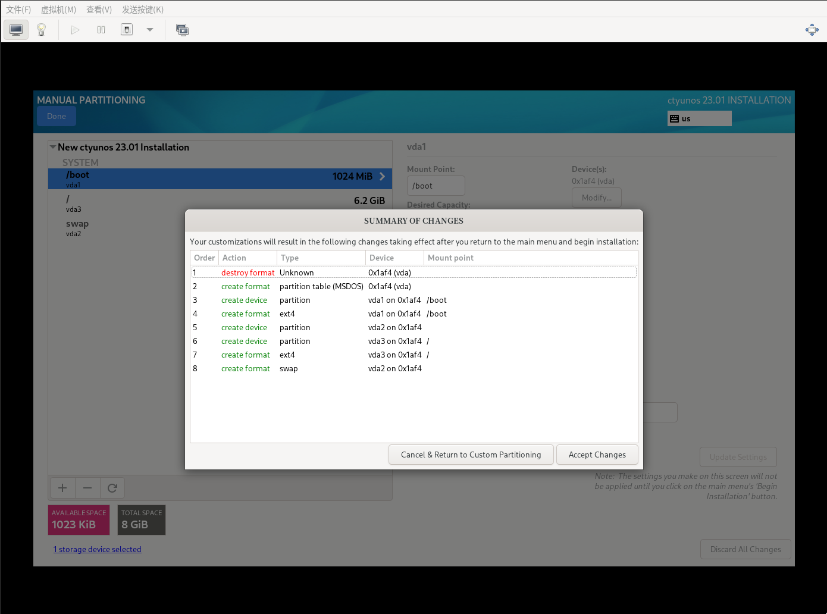This screenshot has height=614, width=827.
Task: Click the pause virtual machine icon
Action: [101, 30]
